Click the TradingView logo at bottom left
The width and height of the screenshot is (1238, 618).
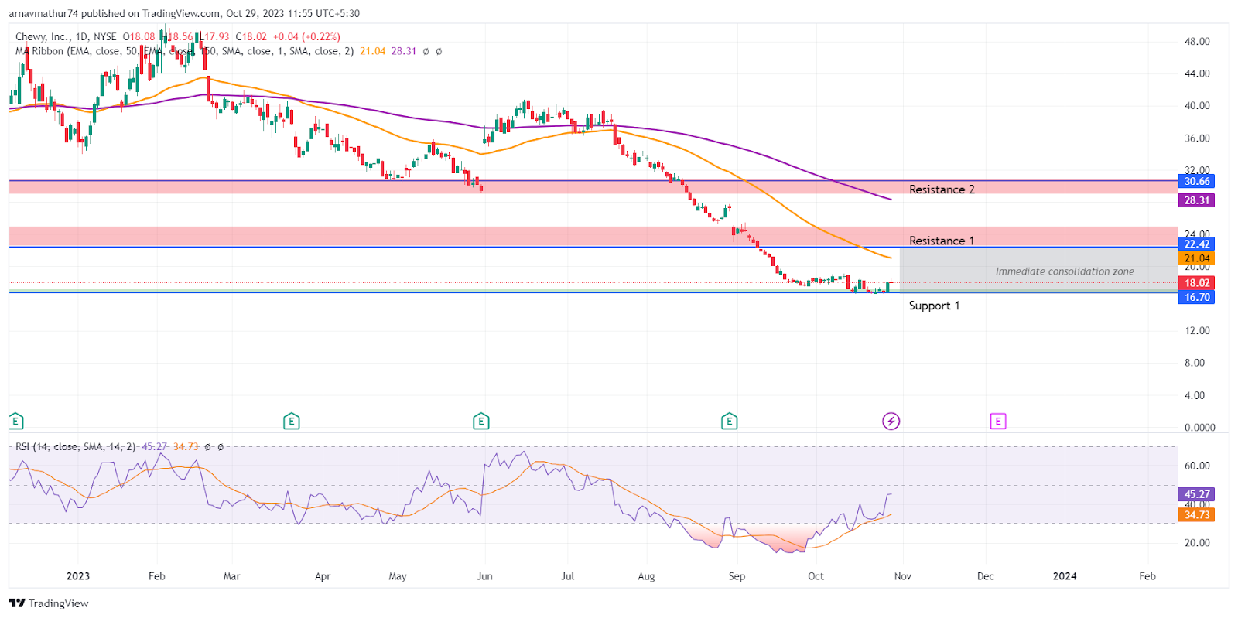49,603
